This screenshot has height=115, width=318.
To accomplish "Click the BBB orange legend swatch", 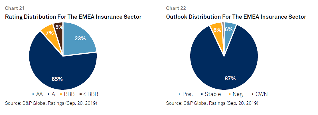I will click(x=61, y=94).
